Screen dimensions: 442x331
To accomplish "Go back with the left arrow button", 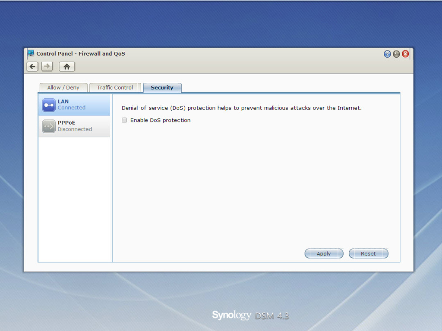I will (x=32, y=67).
